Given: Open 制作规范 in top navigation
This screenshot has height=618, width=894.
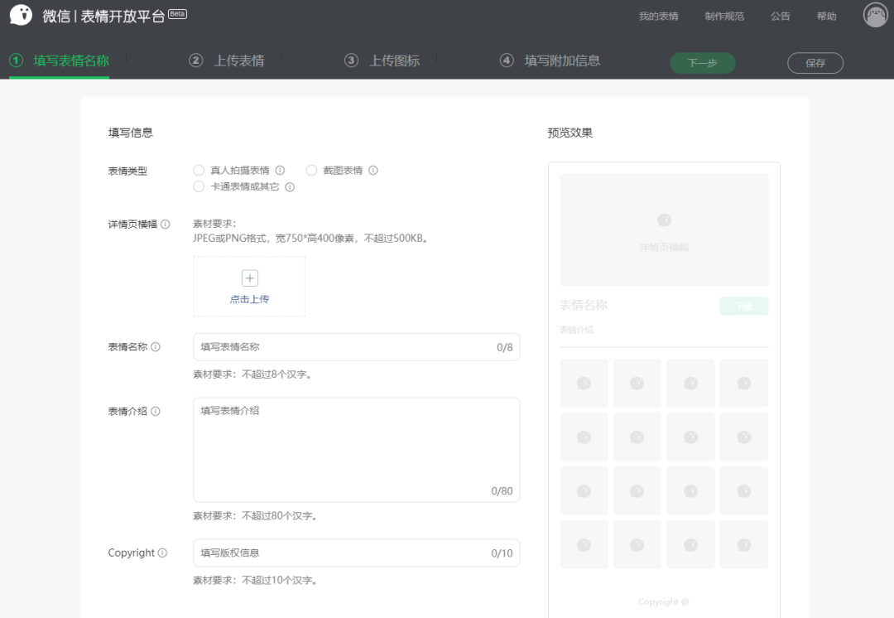Looking at the screenshot, I should point(724,17).
